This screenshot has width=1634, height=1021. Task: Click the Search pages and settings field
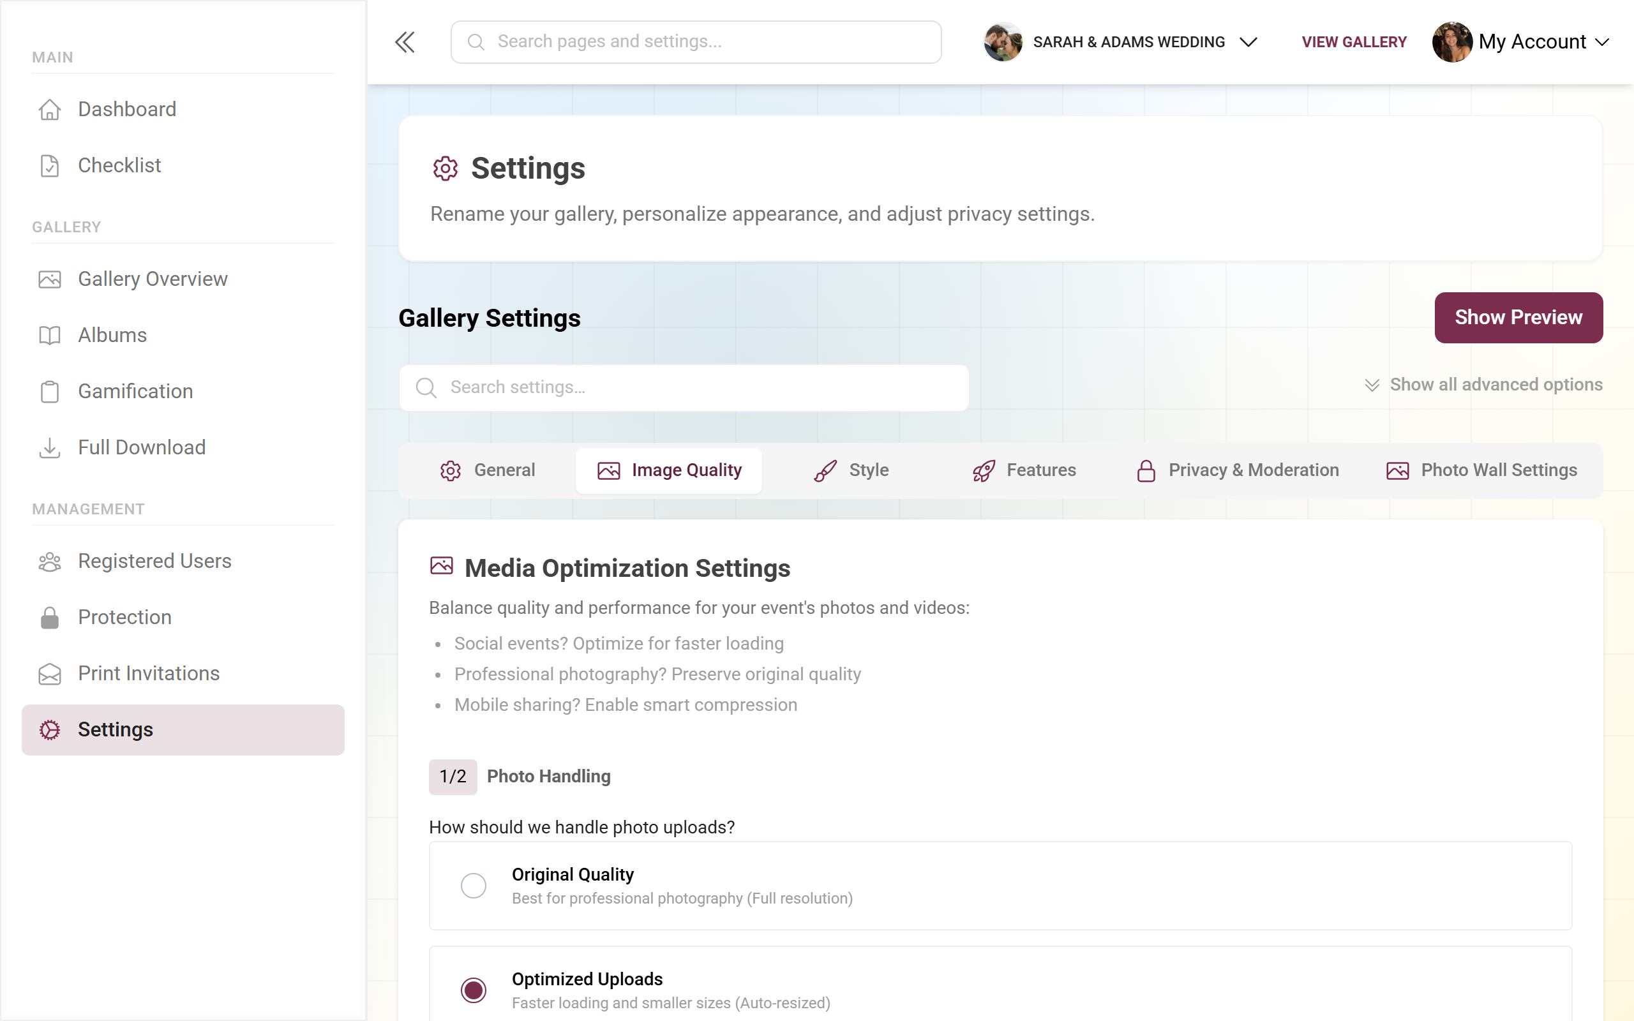[696, 42]
